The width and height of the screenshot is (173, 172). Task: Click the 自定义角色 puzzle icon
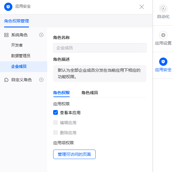click(6, 80)
